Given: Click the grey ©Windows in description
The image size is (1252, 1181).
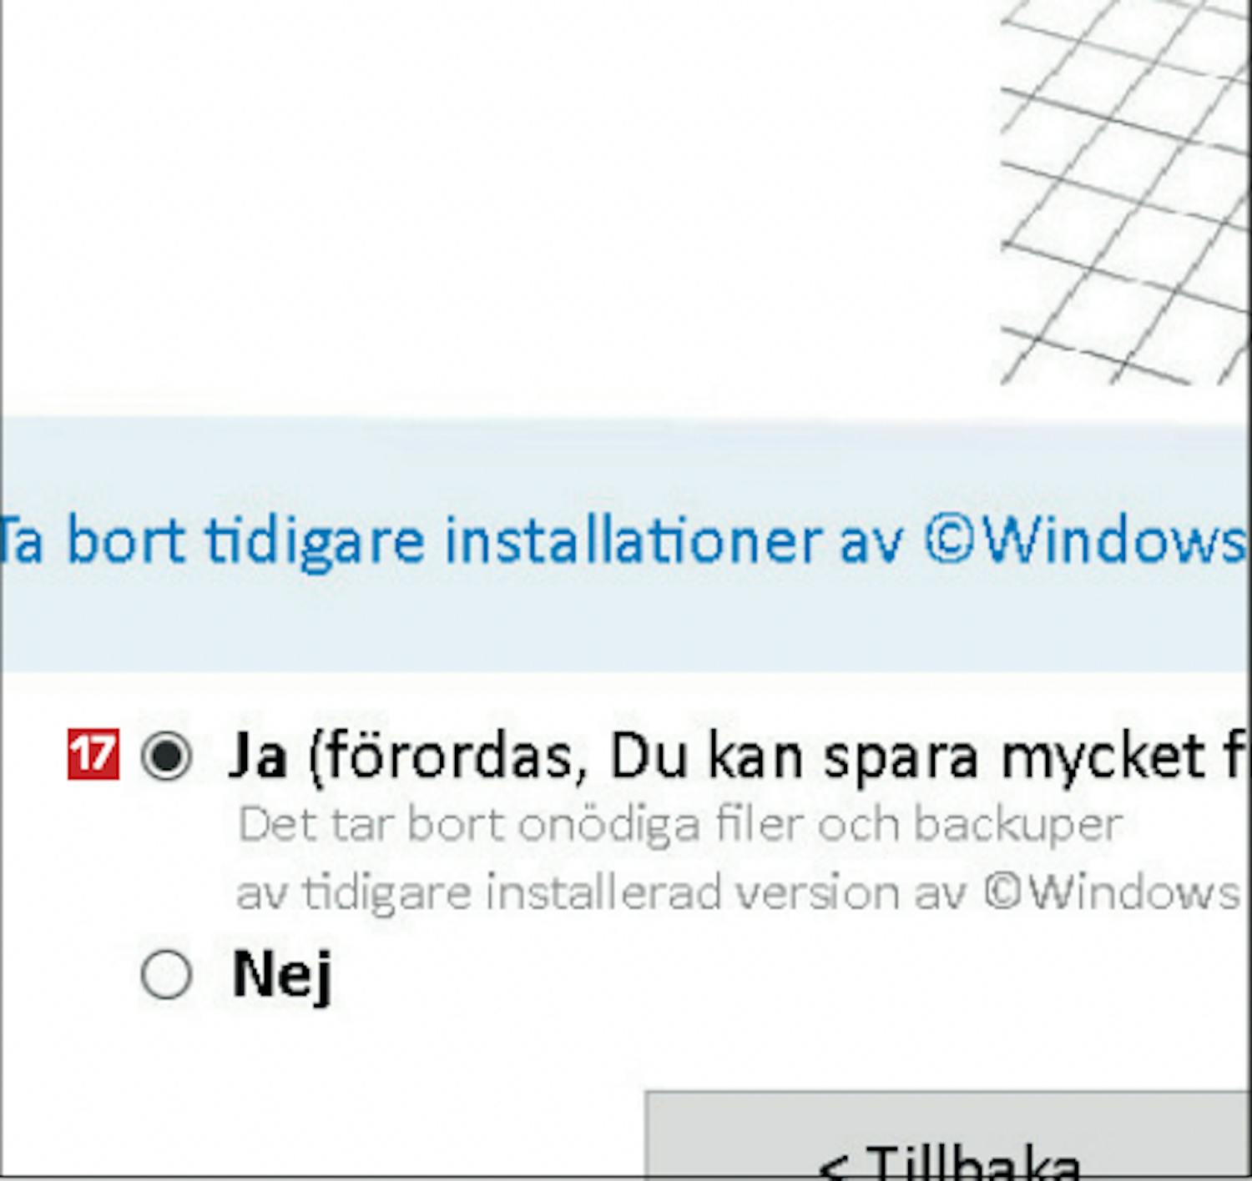Looking at the screenshot, I should (x=1112, y=893).
